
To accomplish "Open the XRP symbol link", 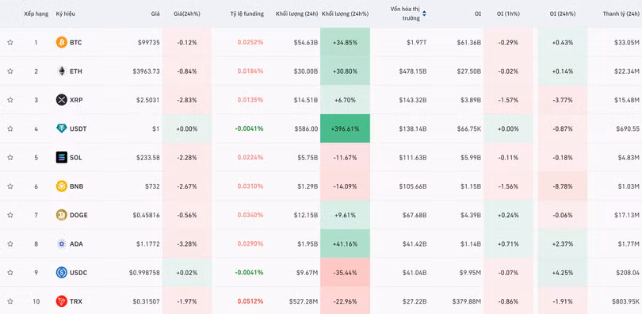I will click(x=76, y=100).
